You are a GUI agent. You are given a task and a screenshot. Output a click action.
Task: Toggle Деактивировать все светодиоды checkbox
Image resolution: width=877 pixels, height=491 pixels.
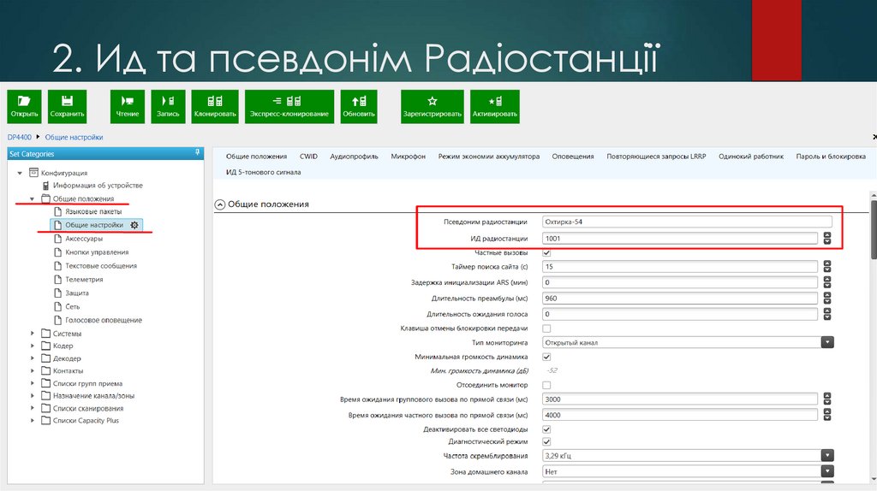(546, 429)
